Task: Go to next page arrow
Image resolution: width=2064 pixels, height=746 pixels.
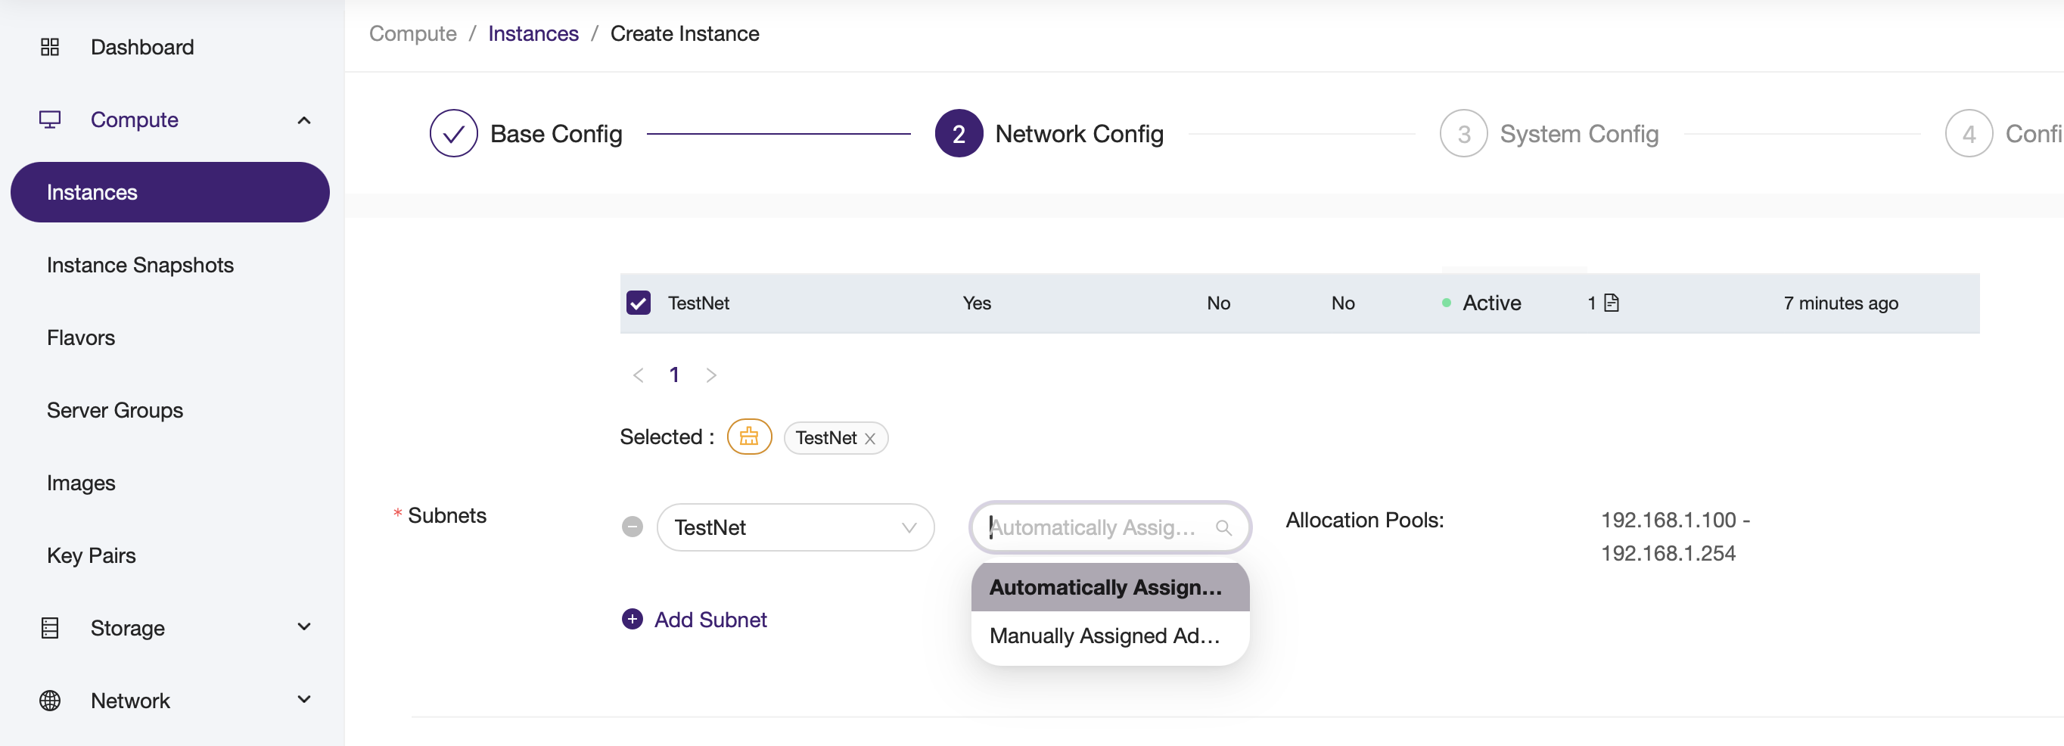Action: (710, 375)
